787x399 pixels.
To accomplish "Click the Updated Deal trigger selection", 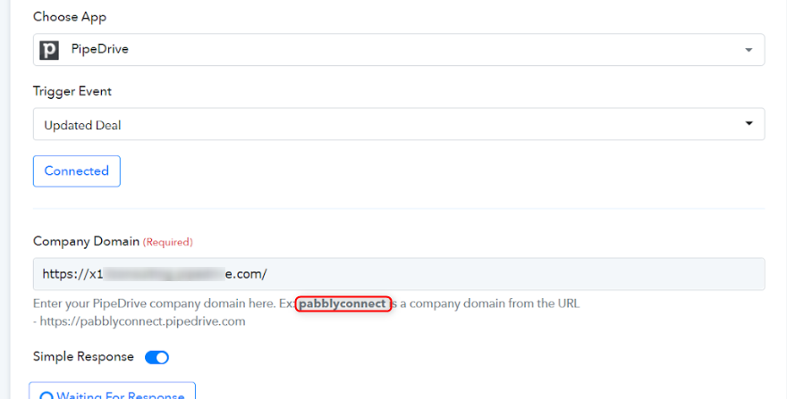I will pyautogui.click(x=399, y=124).
